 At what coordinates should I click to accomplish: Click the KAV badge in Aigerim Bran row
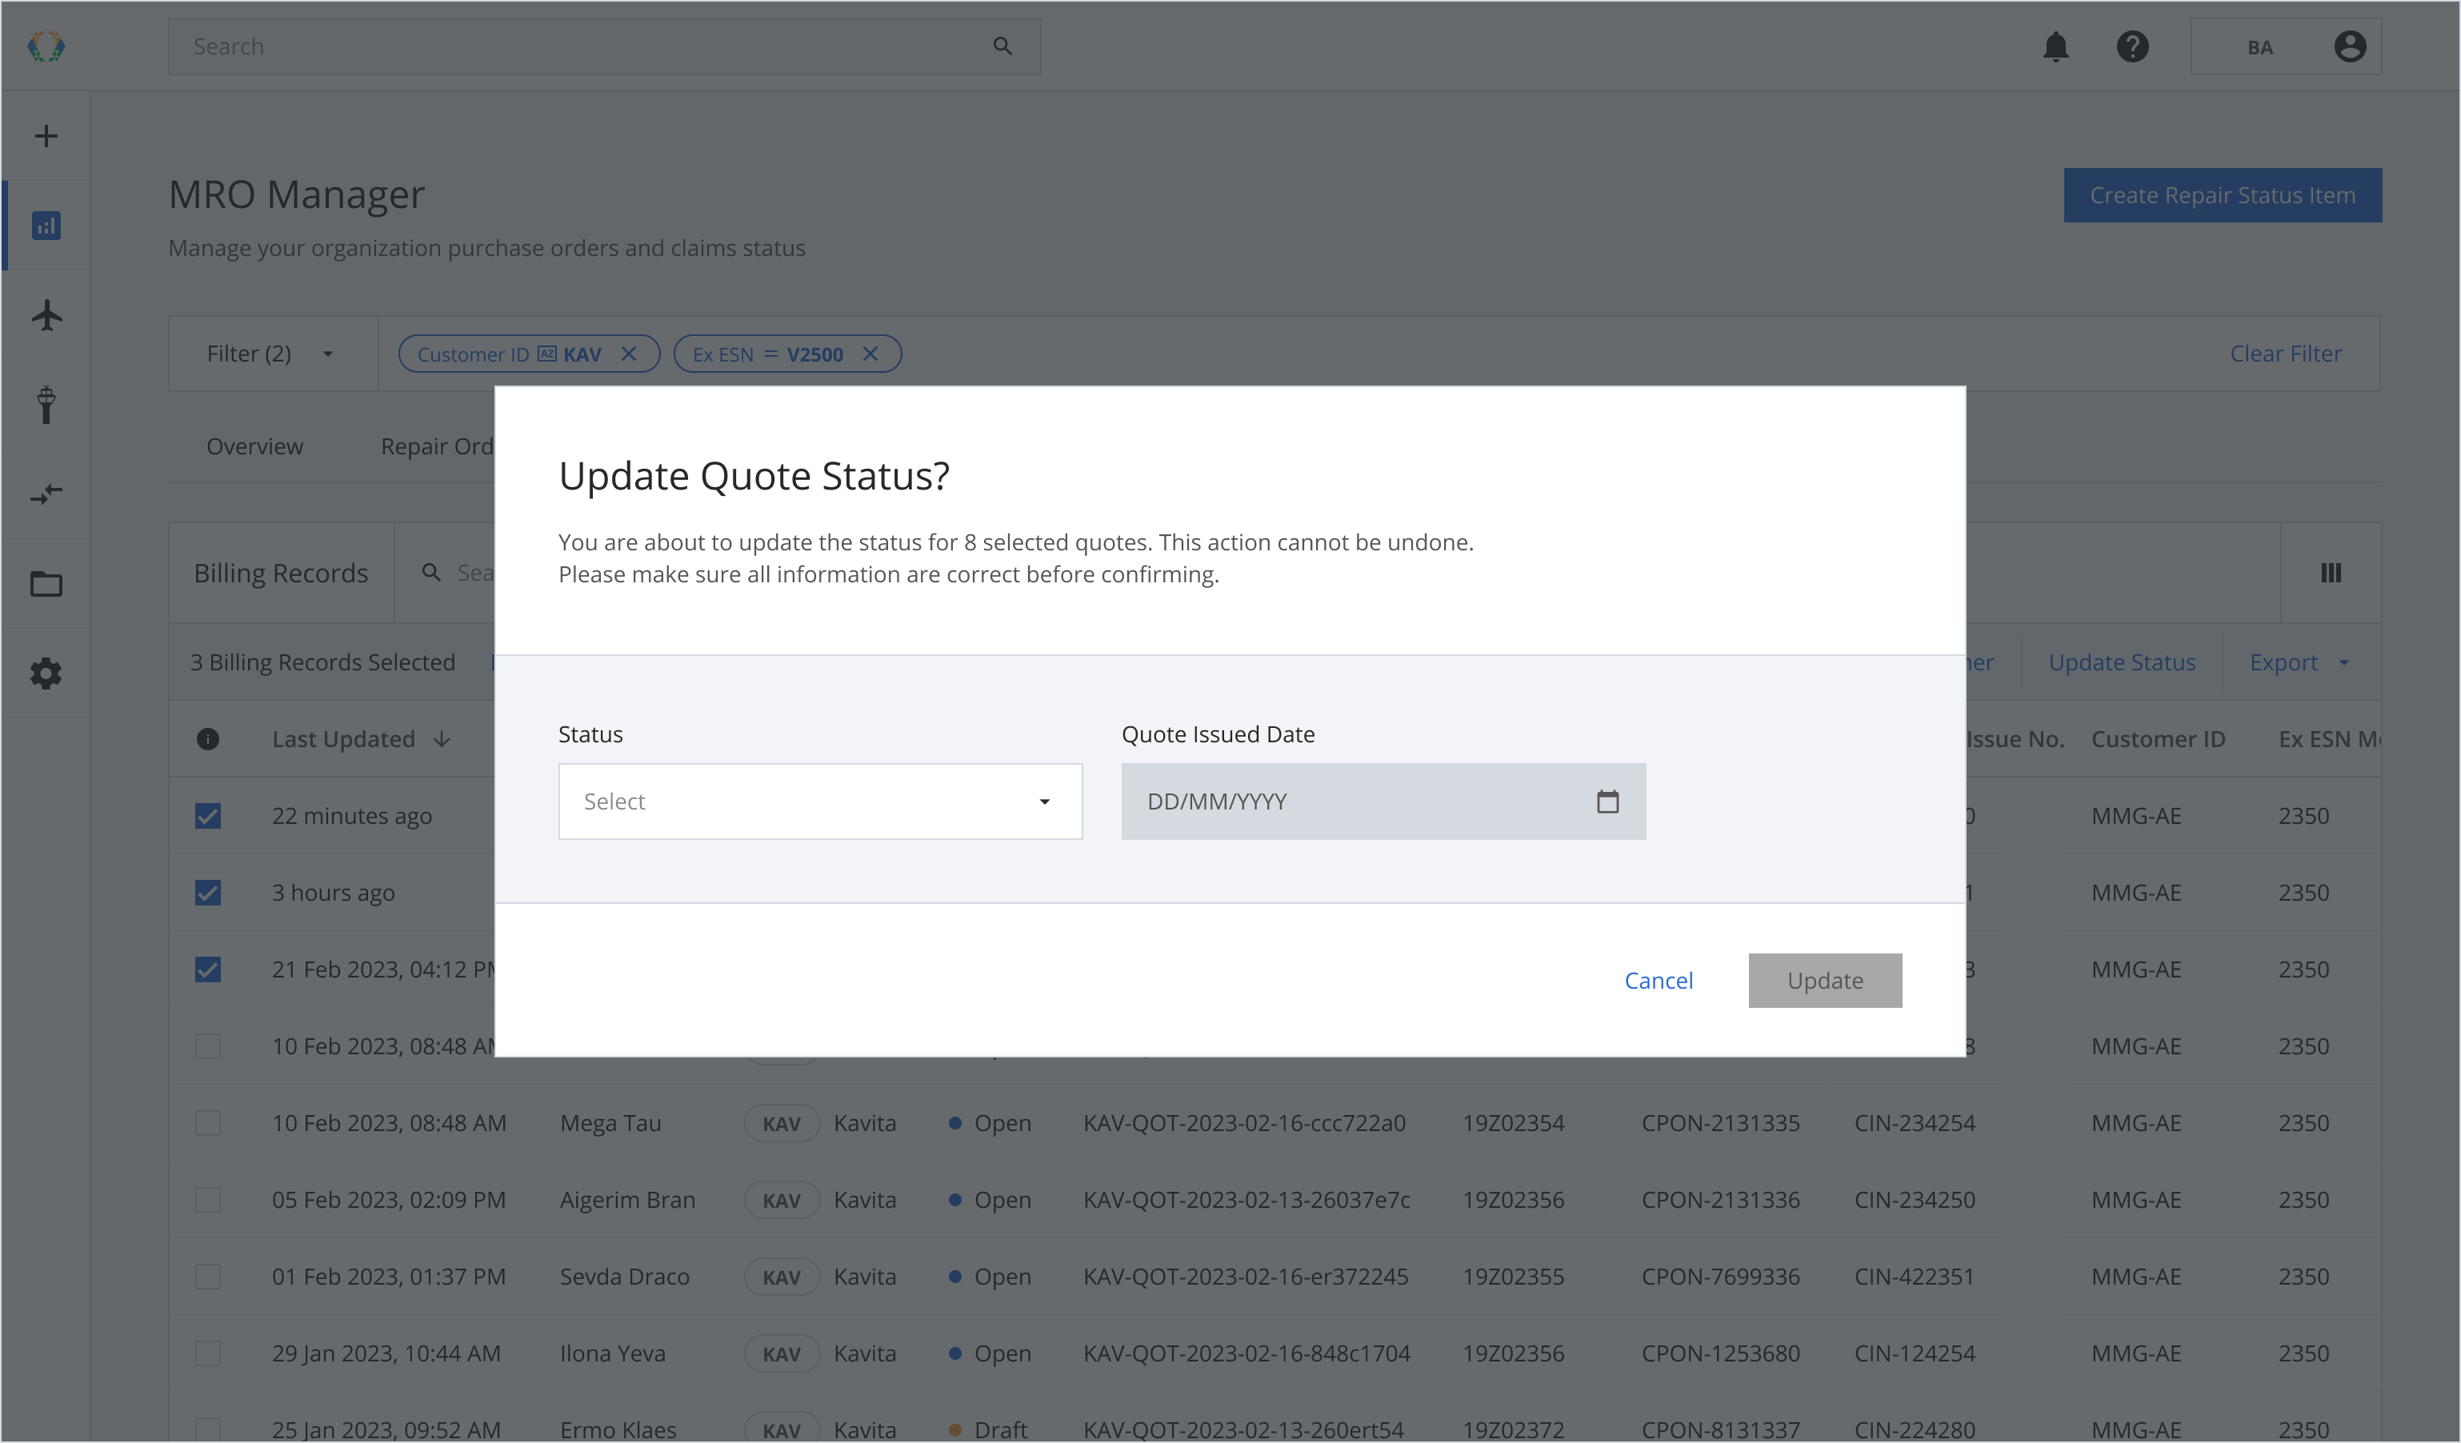point(782,1200)
